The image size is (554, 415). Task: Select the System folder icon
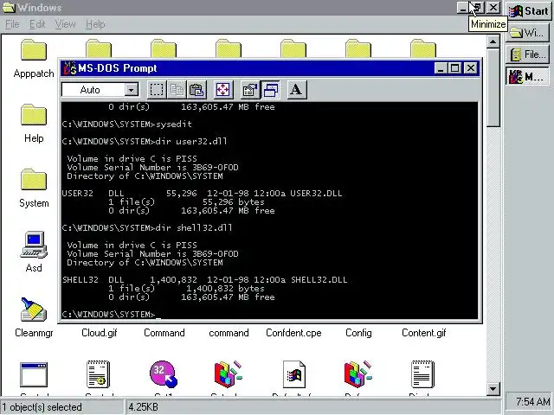(34, 180)
